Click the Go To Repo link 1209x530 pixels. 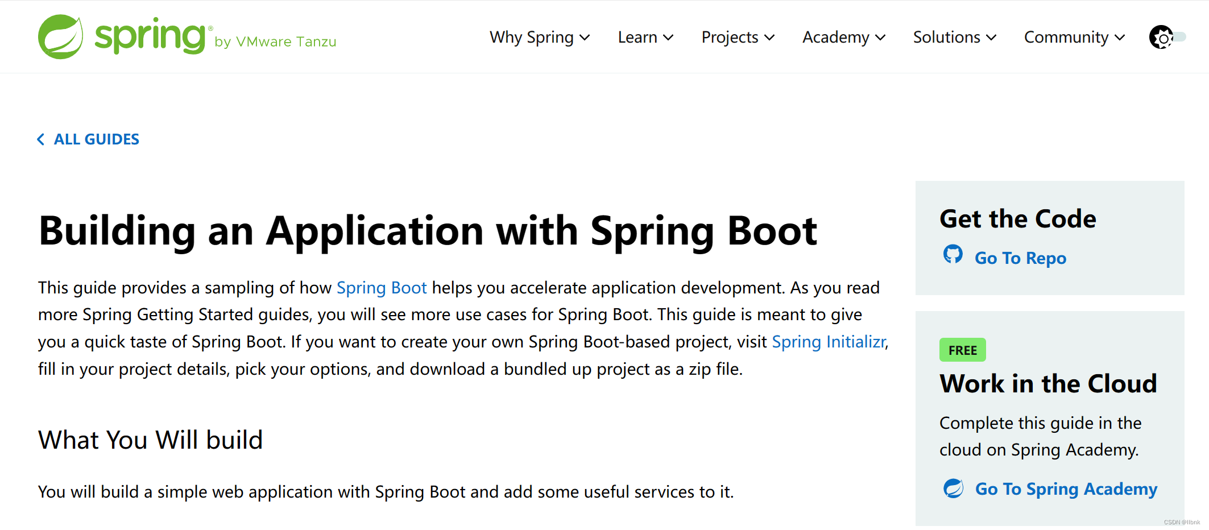pos(1020,258)
